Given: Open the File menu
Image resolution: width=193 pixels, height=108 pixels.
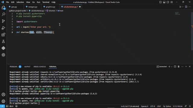Looking at the screenshot, I should tap(7, 2).
